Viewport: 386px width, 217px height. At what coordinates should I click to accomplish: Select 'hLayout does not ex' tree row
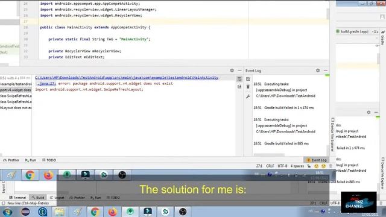(x=16, y=108)
